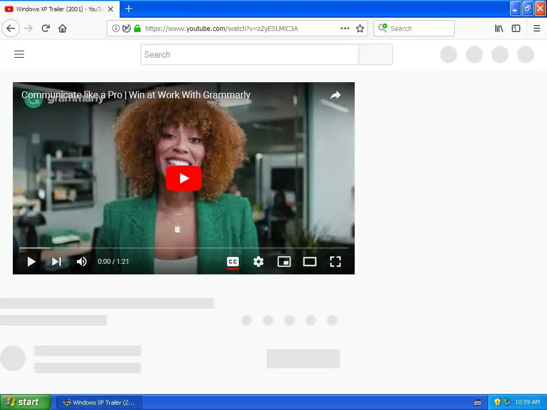Viewport: 547px width, 410px height.
Task: Show site information via the info icon
Action: click(116, 28)
